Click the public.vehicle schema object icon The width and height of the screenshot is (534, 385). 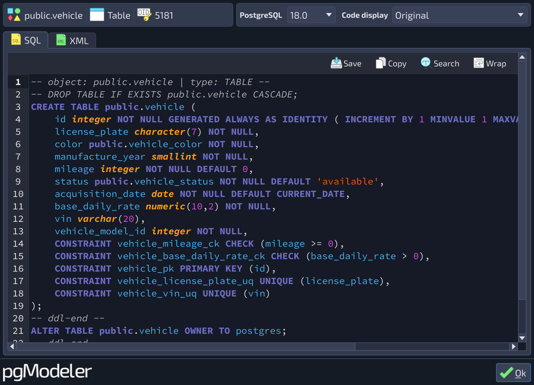[14, 15]
